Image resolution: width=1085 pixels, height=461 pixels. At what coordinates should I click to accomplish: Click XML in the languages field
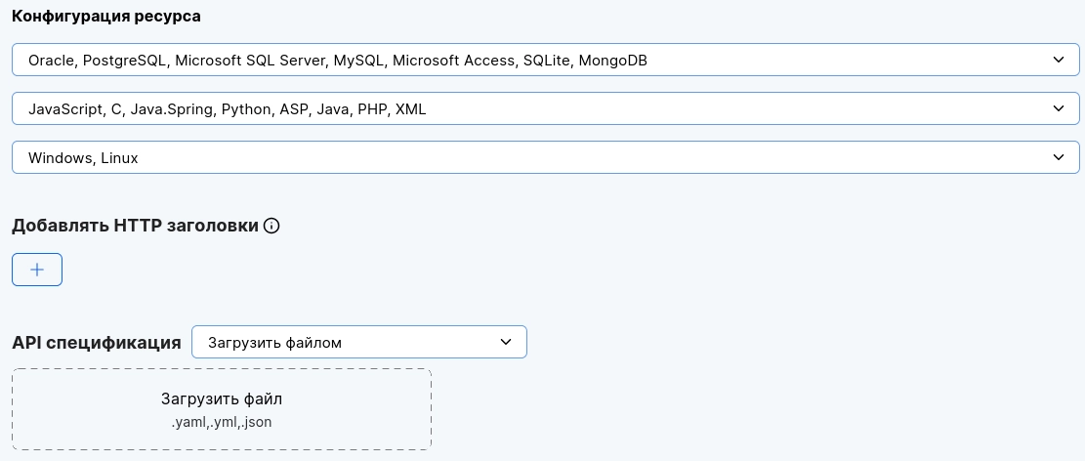(410, 109)
